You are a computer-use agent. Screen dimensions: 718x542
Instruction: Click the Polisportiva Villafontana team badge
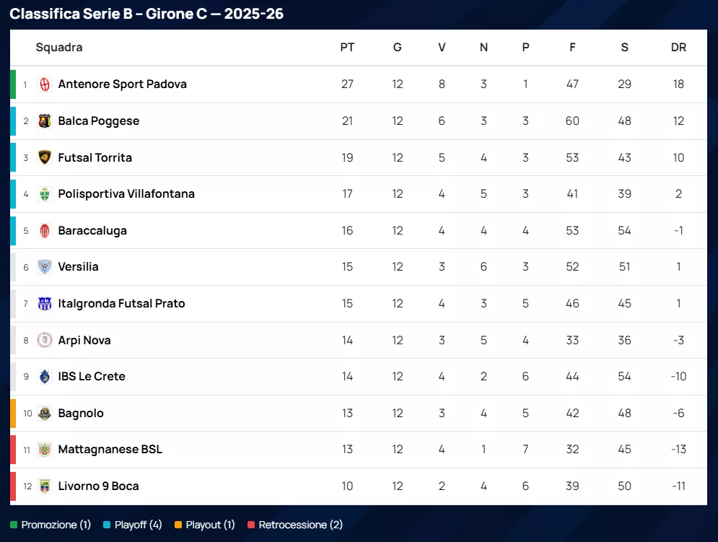click(45, 194)
